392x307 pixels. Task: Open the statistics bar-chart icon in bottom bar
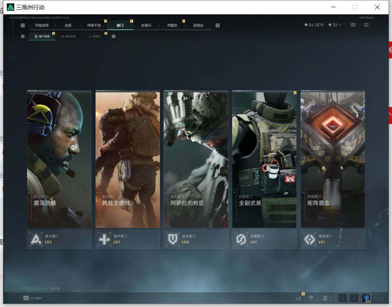298,298
